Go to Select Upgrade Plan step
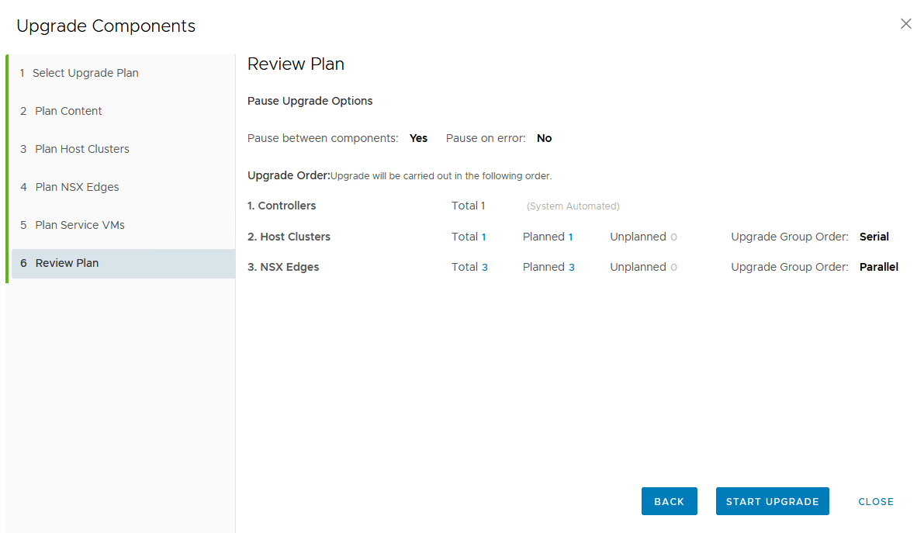 [x=85, y=73]
